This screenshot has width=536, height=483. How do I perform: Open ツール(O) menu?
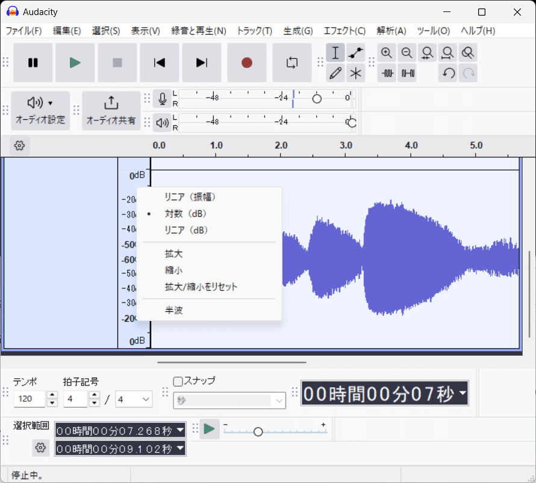point(434,31)
